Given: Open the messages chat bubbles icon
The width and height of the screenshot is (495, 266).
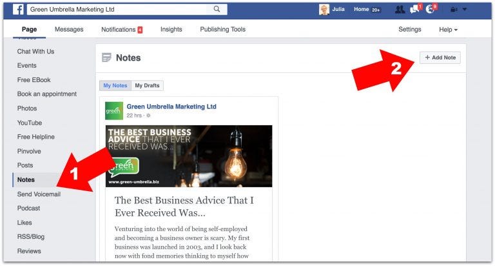Looking at the screenshot, I should 415,10.
